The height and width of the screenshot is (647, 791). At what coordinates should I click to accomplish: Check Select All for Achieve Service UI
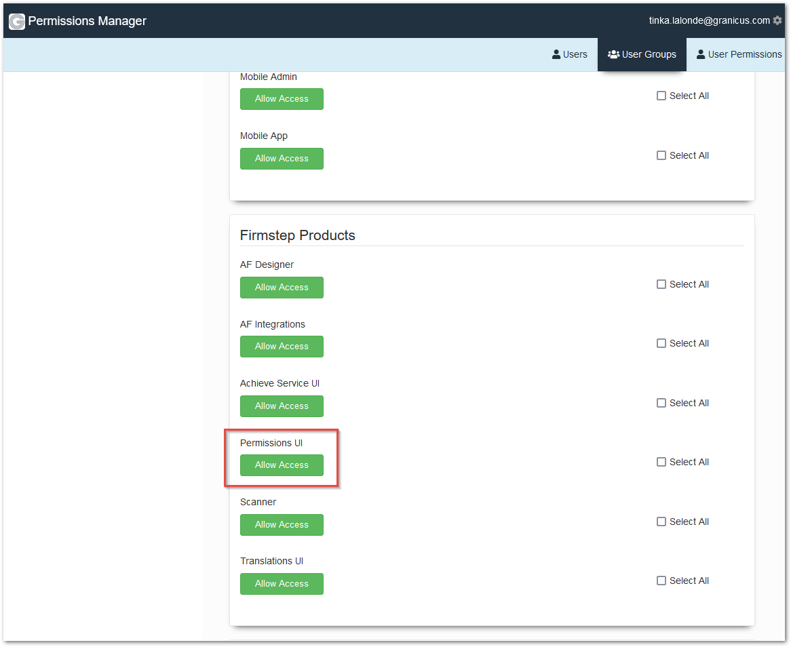pyautogui.click(x=661, y=403)
